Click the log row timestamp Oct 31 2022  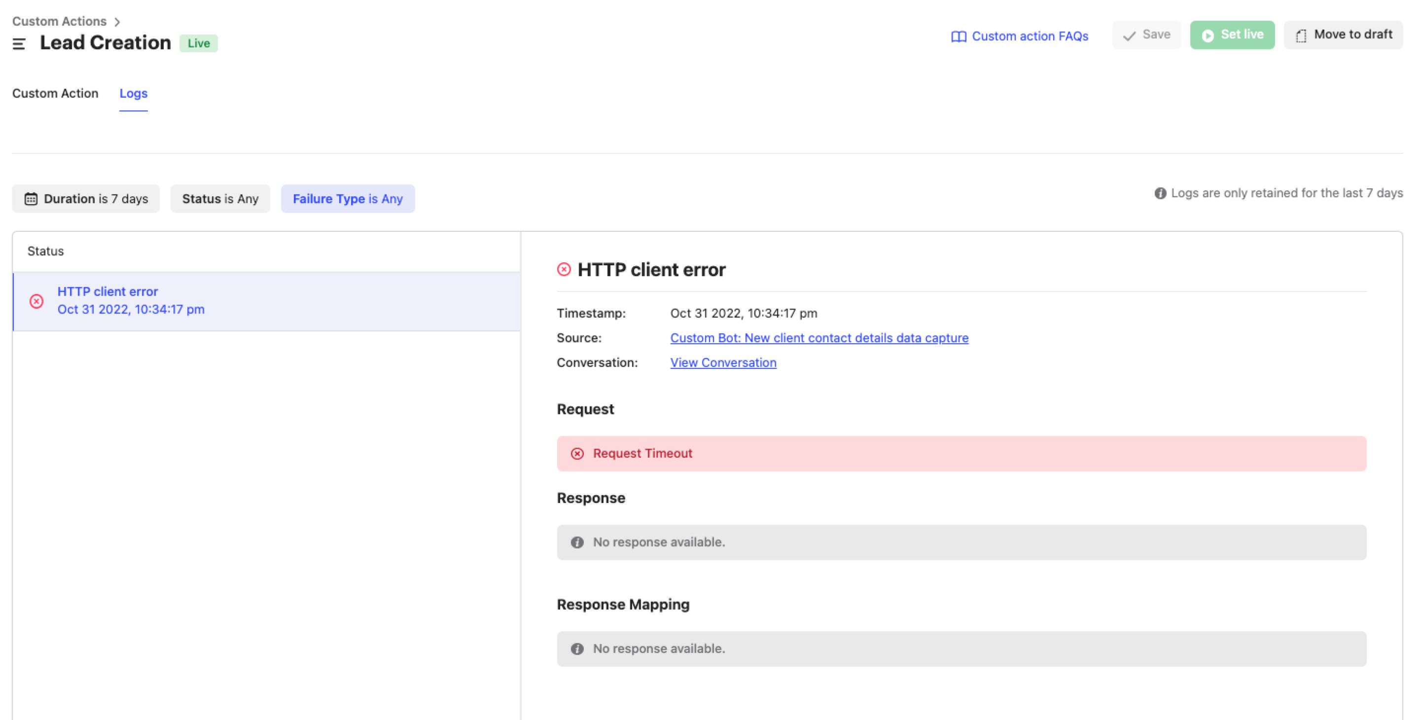pyautogui.click(x=131, y=310)
